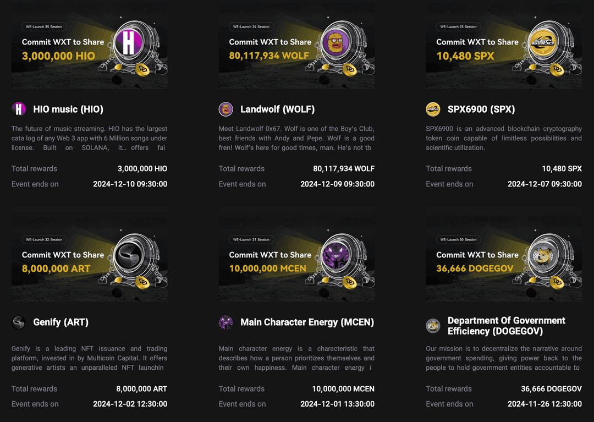
Task: Open the Landwolf (WOLF) project title link
Action: pyautogui.click(x=277, y=108)
